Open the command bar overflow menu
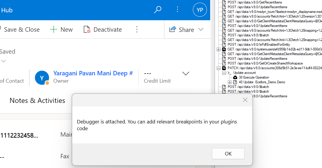 point(136,29)
